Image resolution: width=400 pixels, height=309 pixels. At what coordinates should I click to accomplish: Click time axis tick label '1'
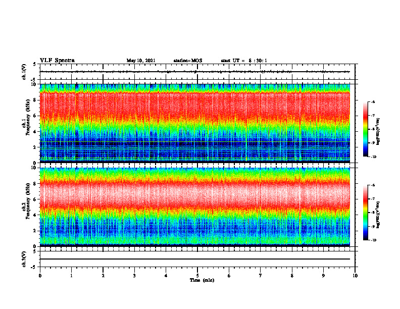(x=71, y=276)
